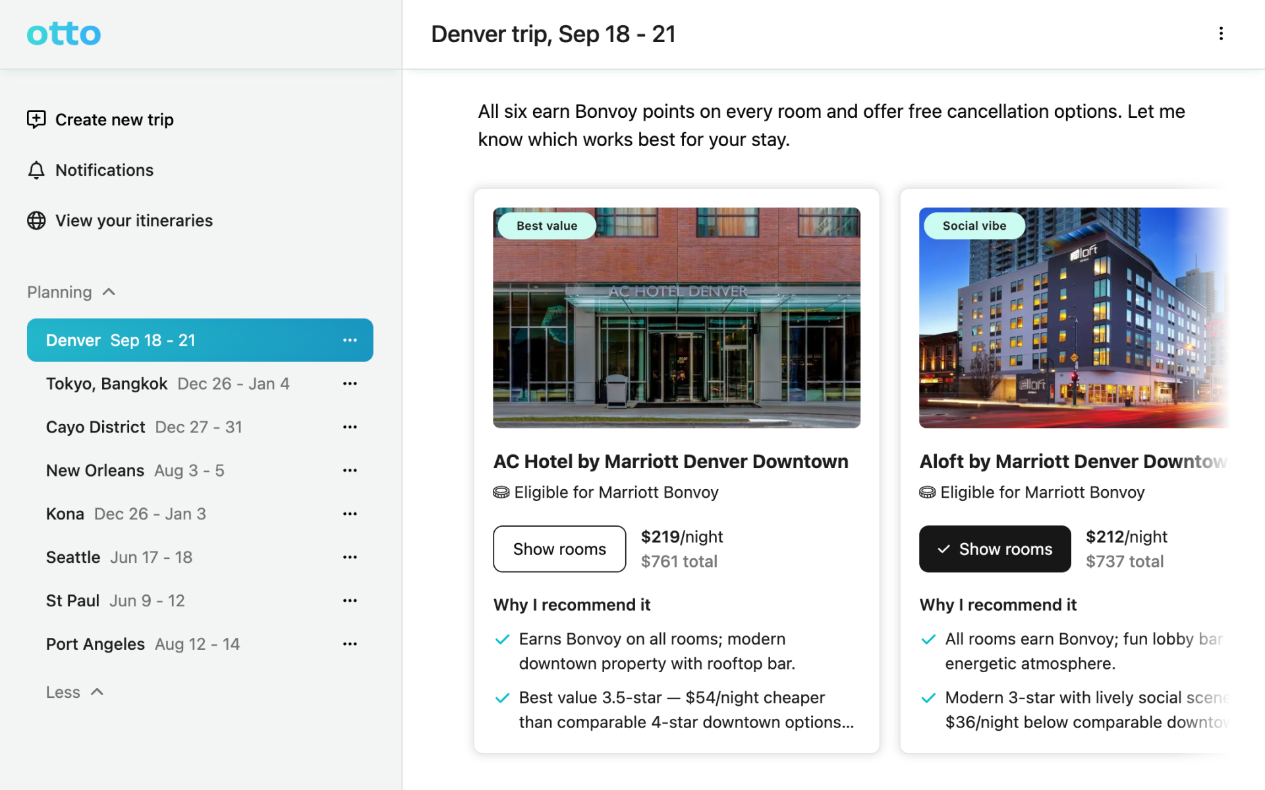Open the Tokyo, Bangkok trip
This screenshot has width=1265, height=790.
[200, 384]
